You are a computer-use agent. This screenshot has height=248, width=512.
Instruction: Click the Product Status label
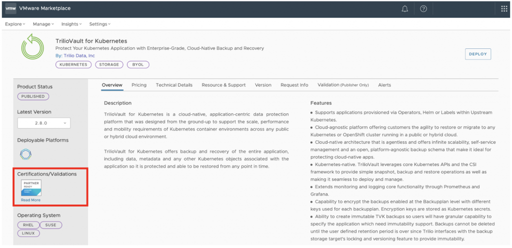[x=34, y=87]
